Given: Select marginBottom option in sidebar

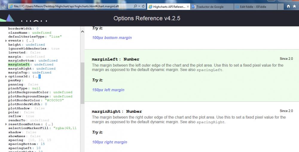Looking at the screenshot, I should [21, 61].
